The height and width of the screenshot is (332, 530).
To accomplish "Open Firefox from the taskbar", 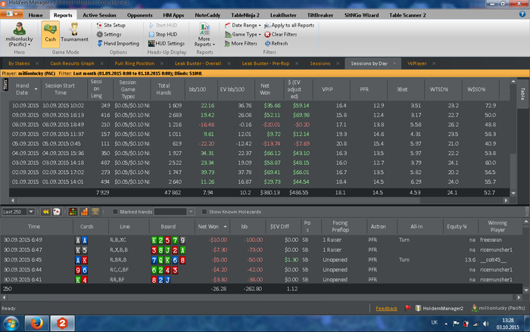I will (37, 323).
